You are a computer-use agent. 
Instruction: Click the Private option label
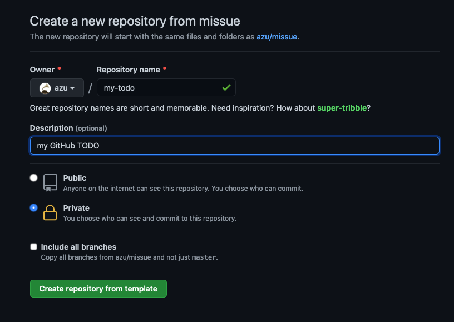point(76,208)
